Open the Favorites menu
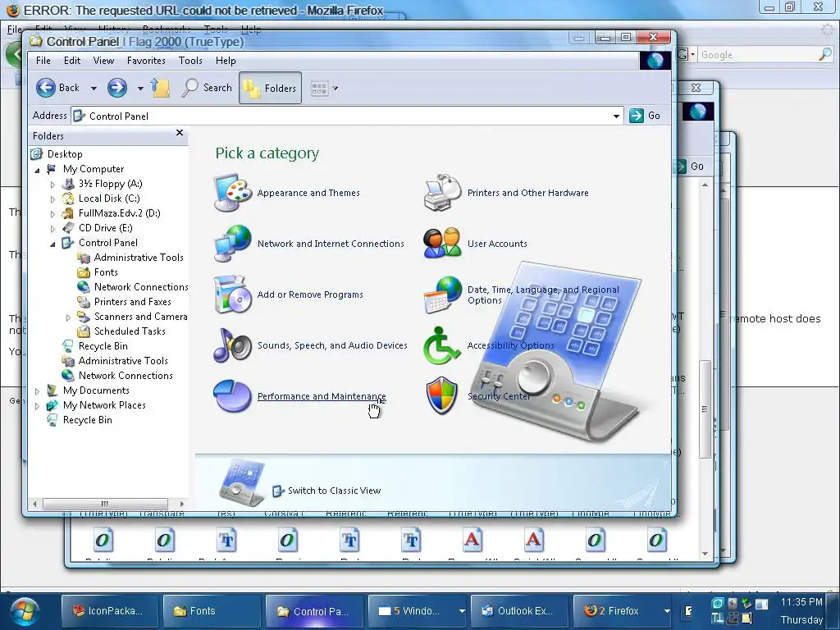The image size is (840, 630). [146, 61]
